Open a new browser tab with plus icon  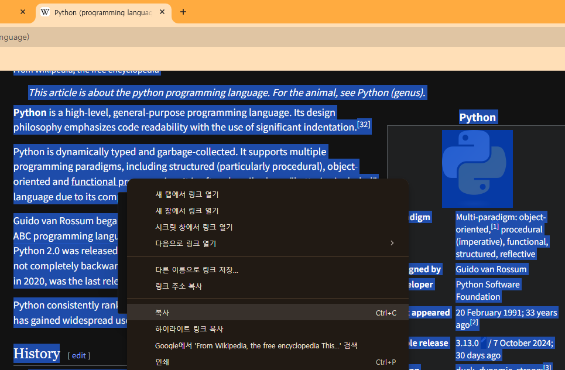click(x=183, y=12)
